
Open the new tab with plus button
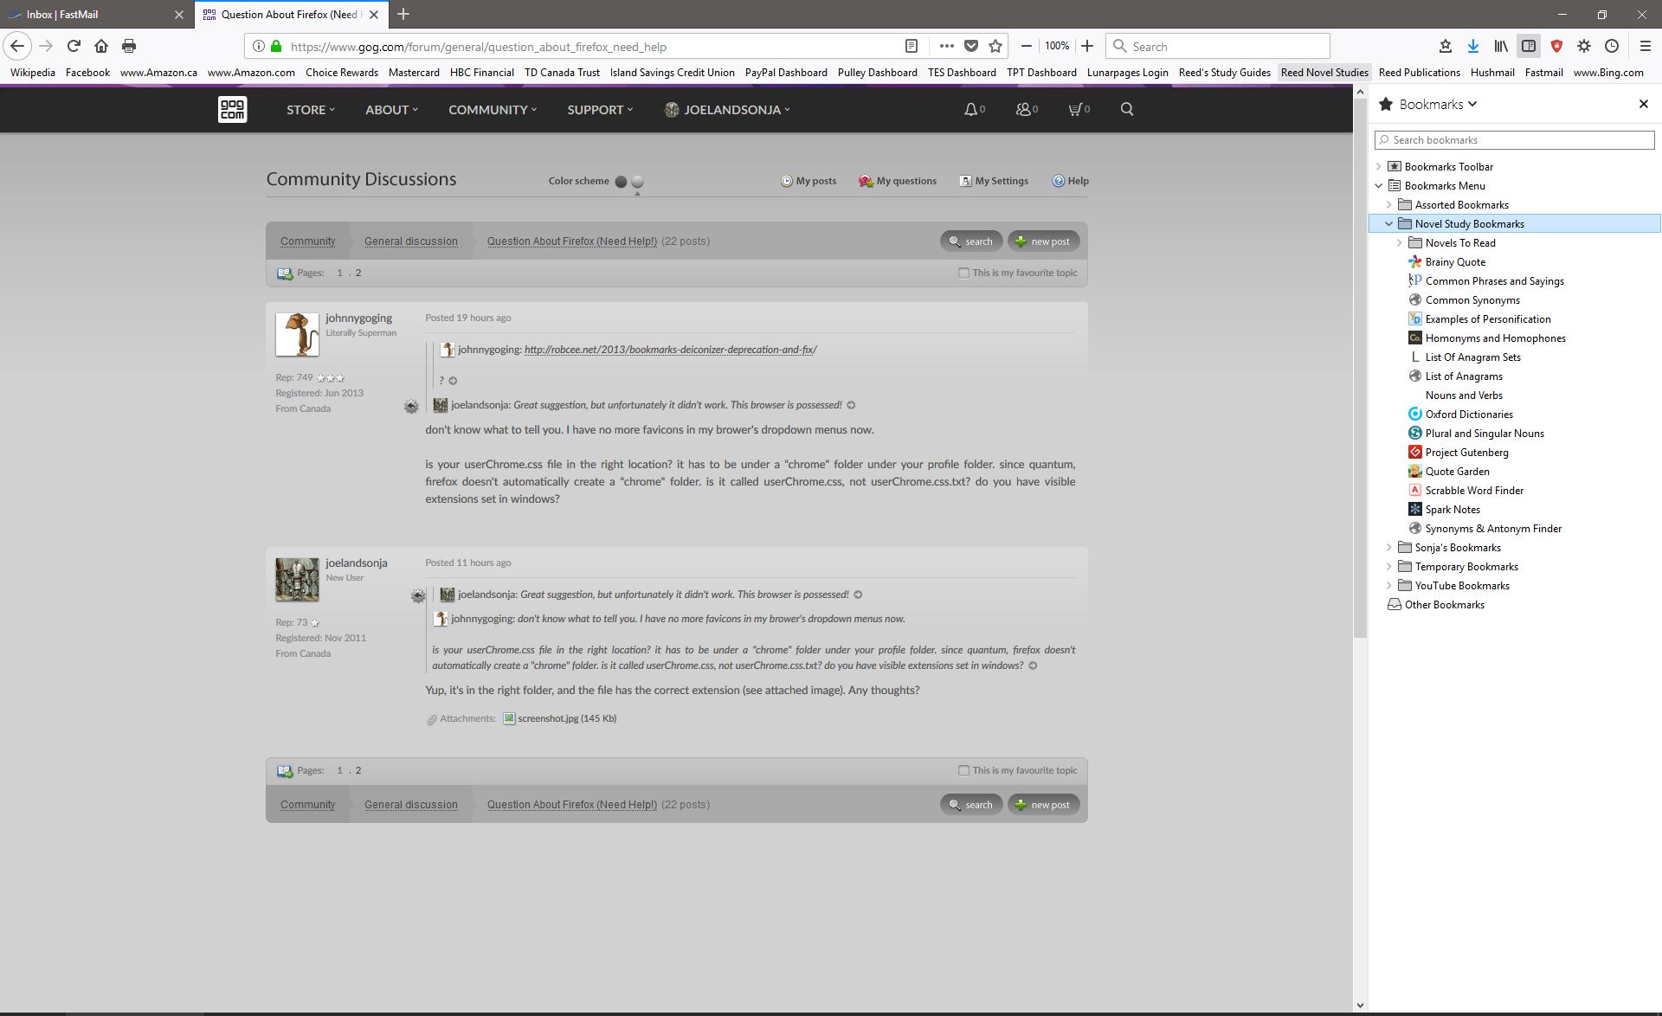coord(403,14)
